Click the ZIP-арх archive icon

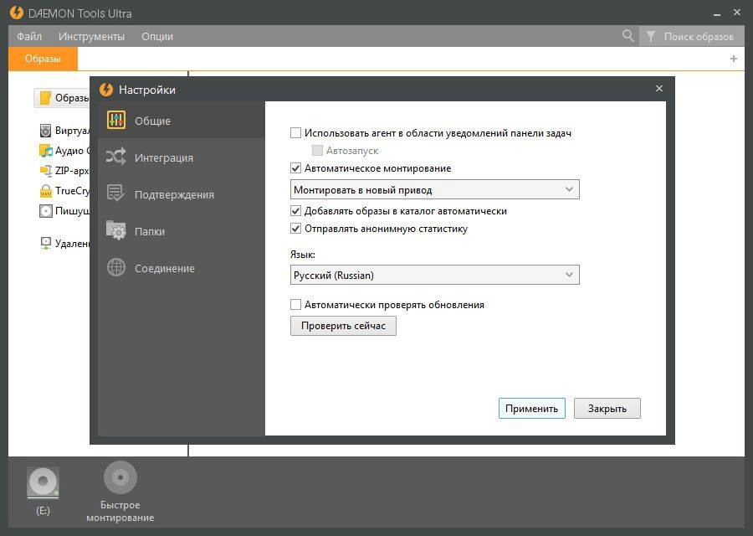click(46, 171)
